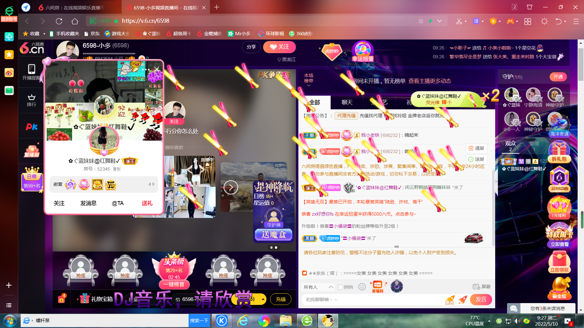Screen dimensions: 584x328
Task: Open the unread messages notification bar
Action: pyautogui.click(x=541, y=308)
